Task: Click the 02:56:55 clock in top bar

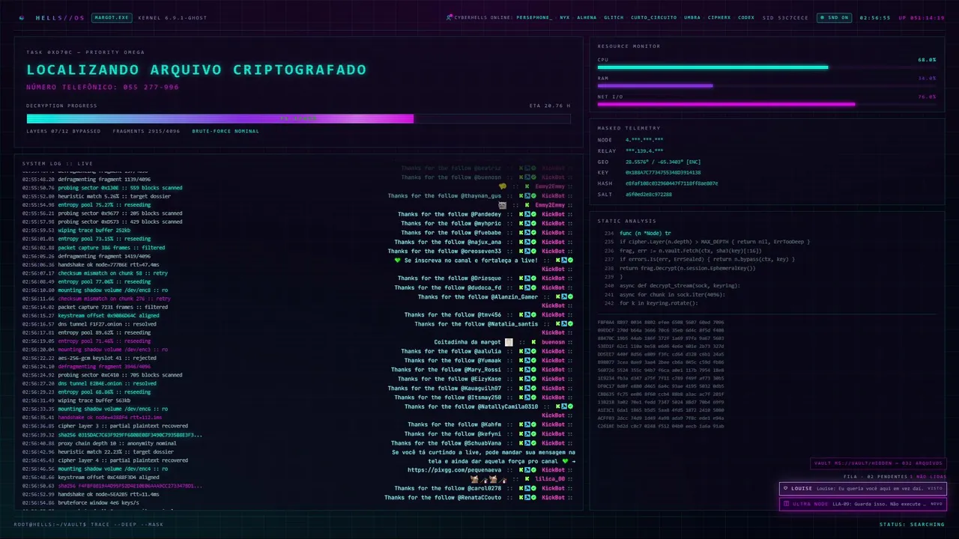Action: (875, 17)
